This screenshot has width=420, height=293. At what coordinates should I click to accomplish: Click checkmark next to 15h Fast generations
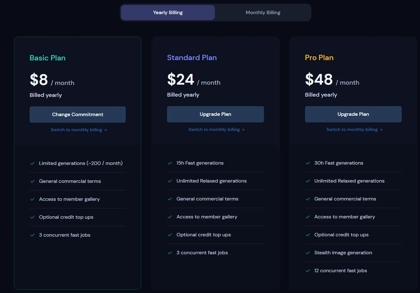(170, 163)
